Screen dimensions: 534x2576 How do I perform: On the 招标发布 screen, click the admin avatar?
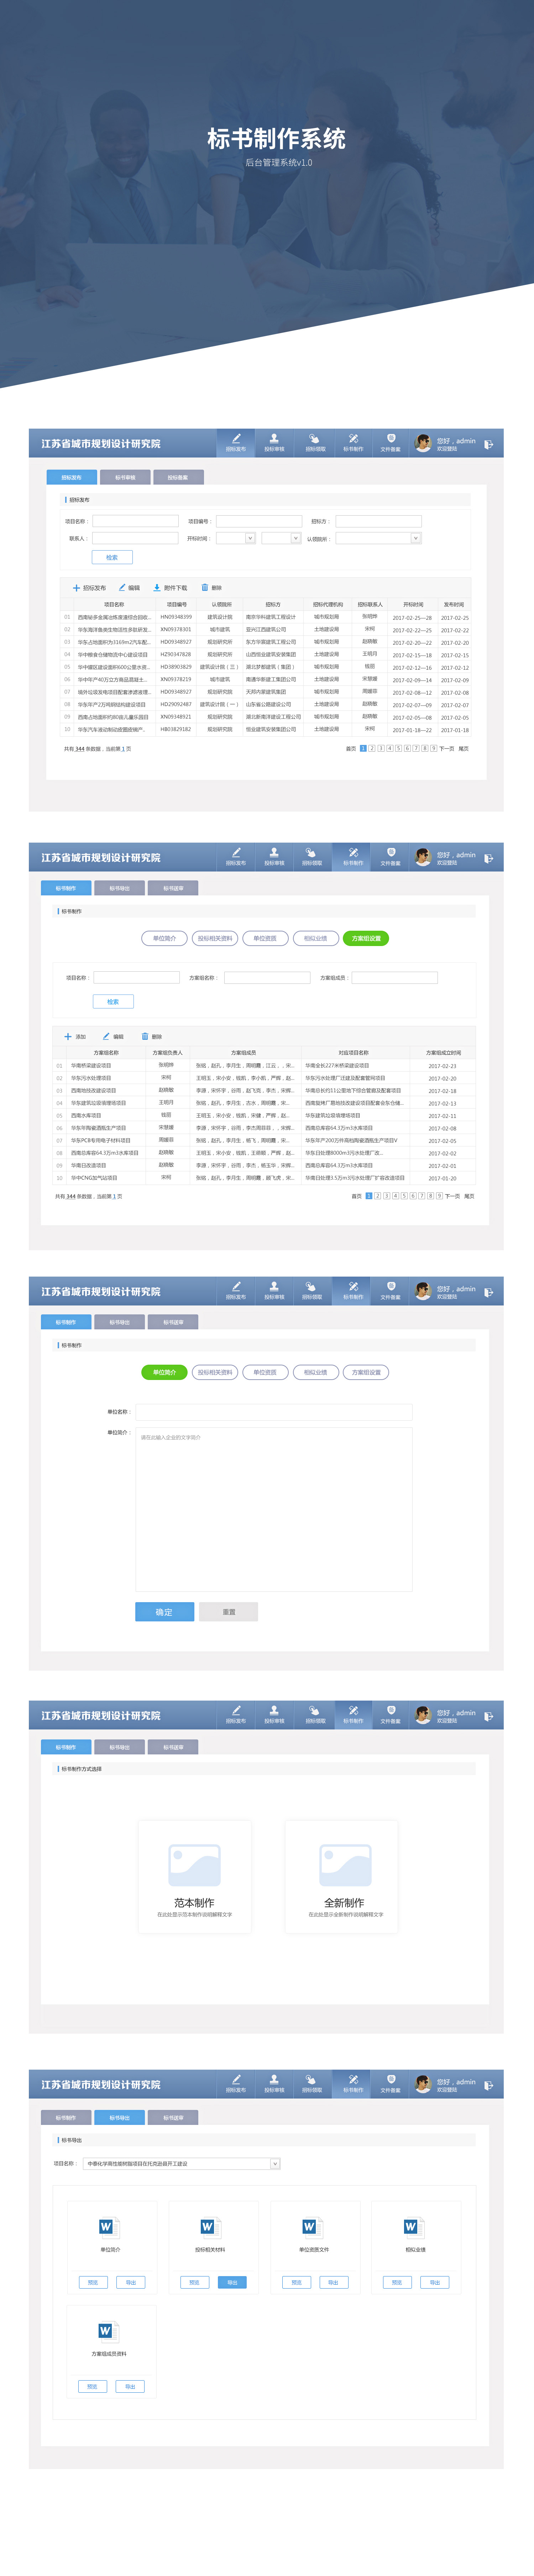pos(423,443)
